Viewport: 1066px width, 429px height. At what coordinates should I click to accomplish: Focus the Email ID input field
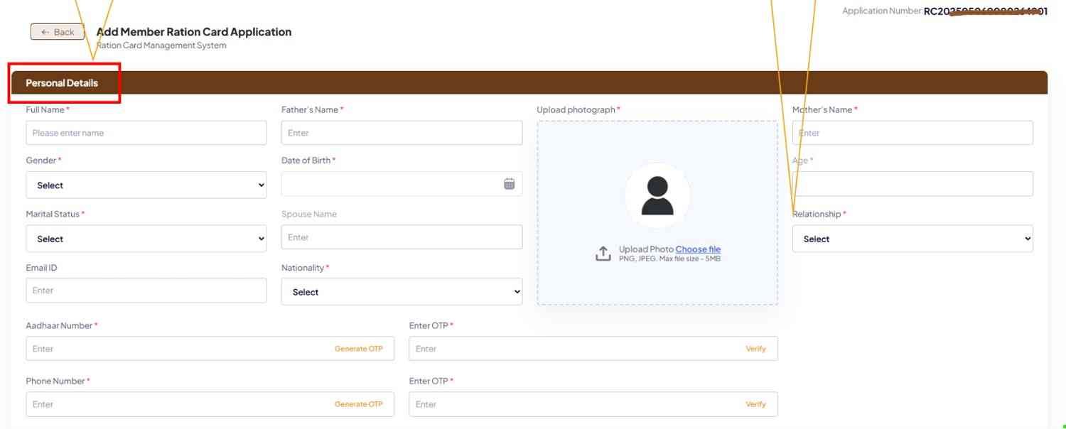pyautogui.click(x=146, y=290)
